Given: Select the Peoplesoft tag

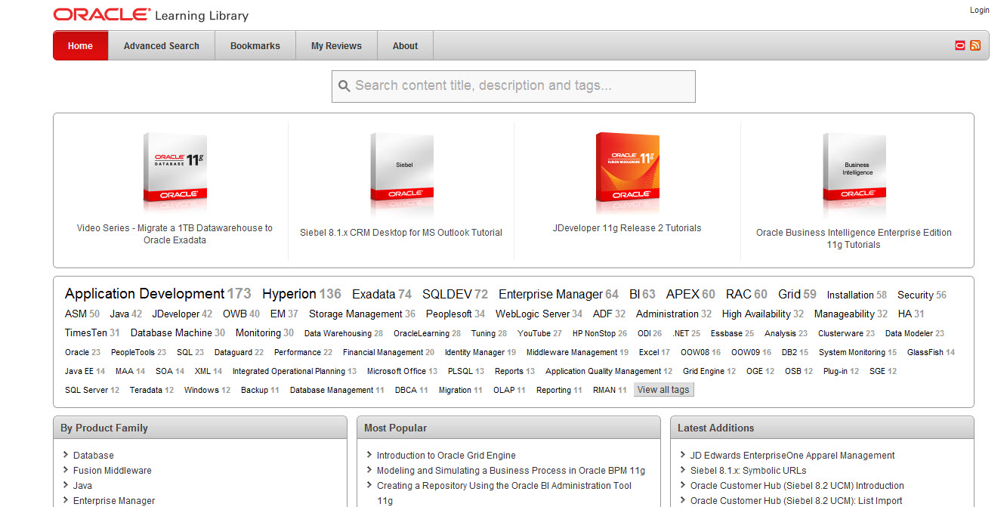Looking at the screenshot, I should pos(449,314).
